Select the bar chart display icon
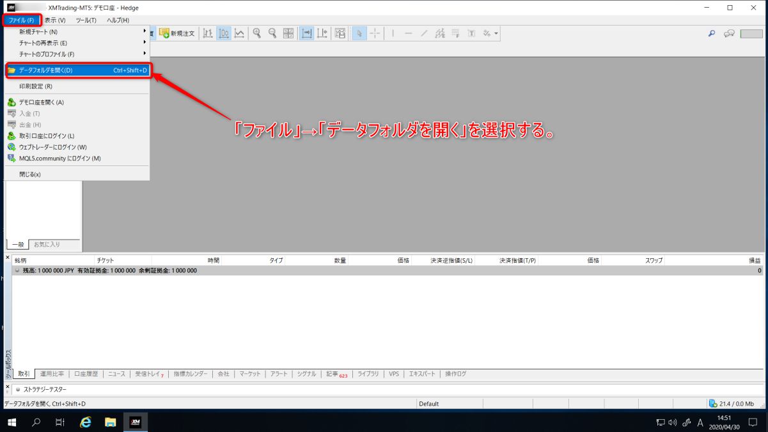This screenshot has width=768, height=432. click(x=208, y=33)
